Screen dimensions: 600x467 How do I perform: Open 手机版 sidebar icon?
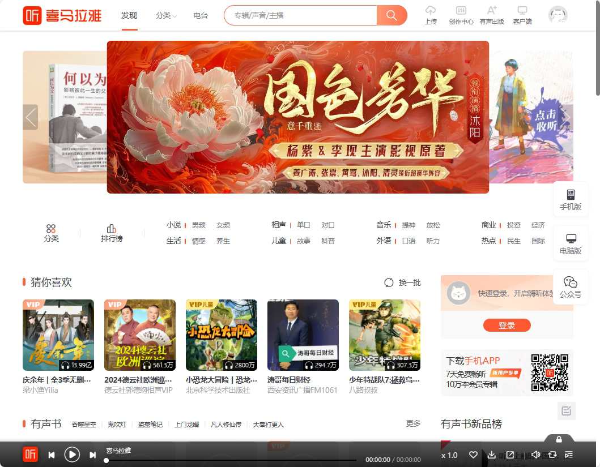coord(571,199)
